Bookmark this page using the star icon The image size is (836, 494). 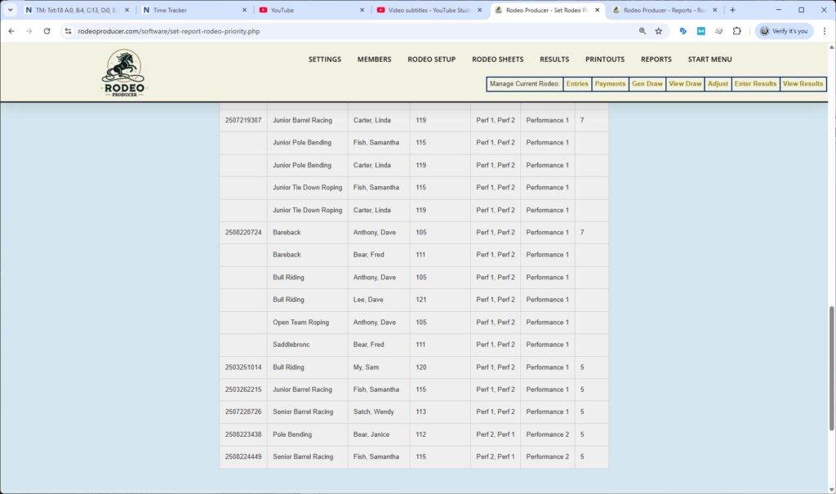pyautogui.click(x=658, y=30)
